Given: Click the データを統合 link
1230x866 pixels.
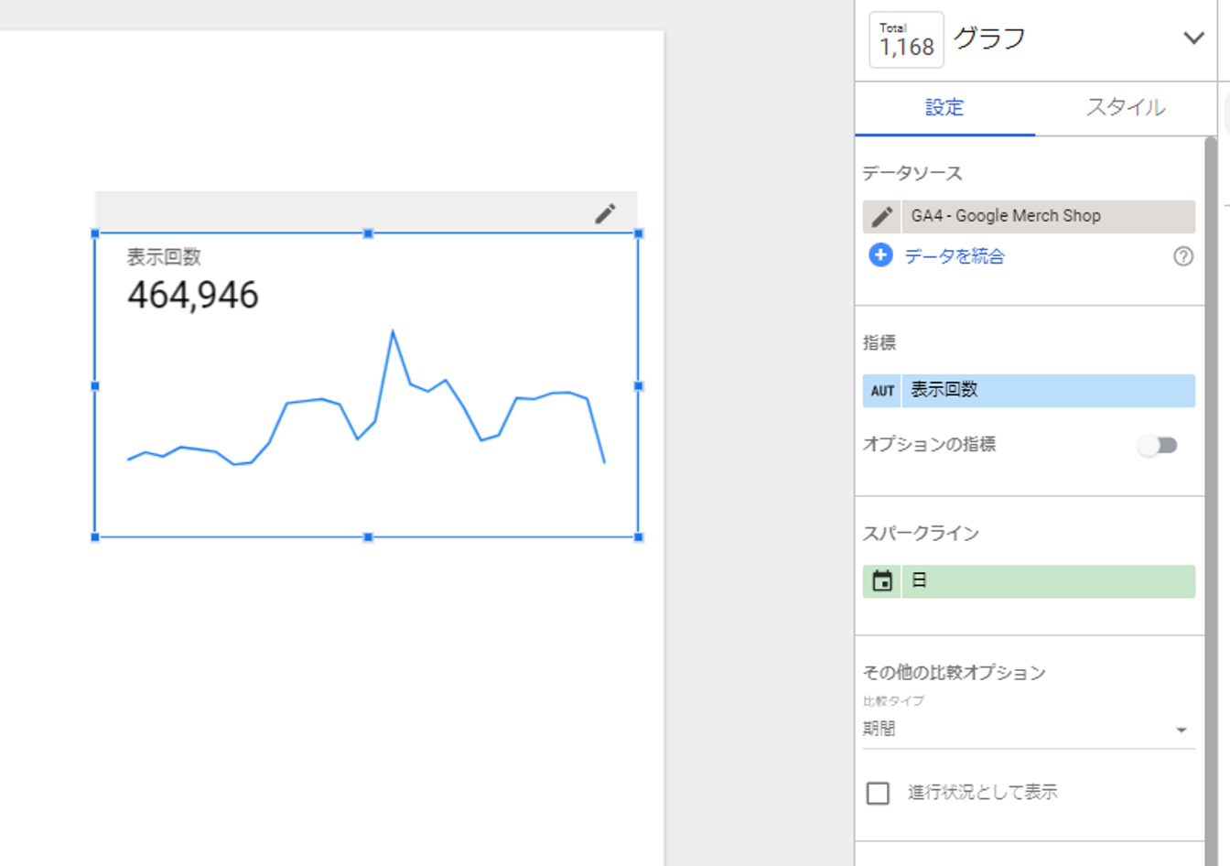Looking at the screenshot, I should coord(955,256).
